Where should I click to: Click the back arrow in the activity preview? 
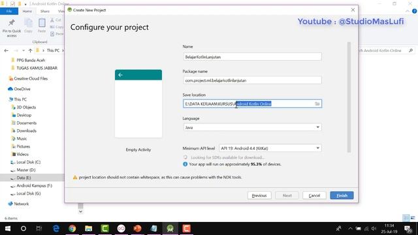120,75
